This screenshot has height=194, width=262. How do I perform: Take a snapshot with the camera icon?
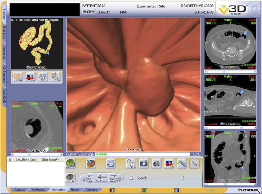144,163
